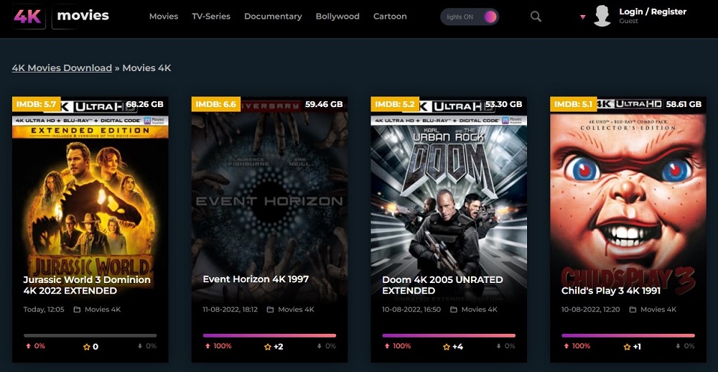Click the Child's Play 3 rating bar

coord(628,336)
